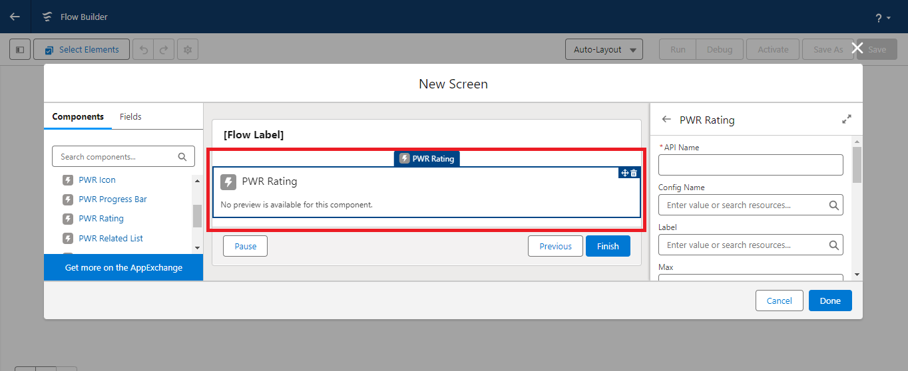Select PWR Icon component
The width and height of the screenshot is (908, 371).
coord(97,180)
